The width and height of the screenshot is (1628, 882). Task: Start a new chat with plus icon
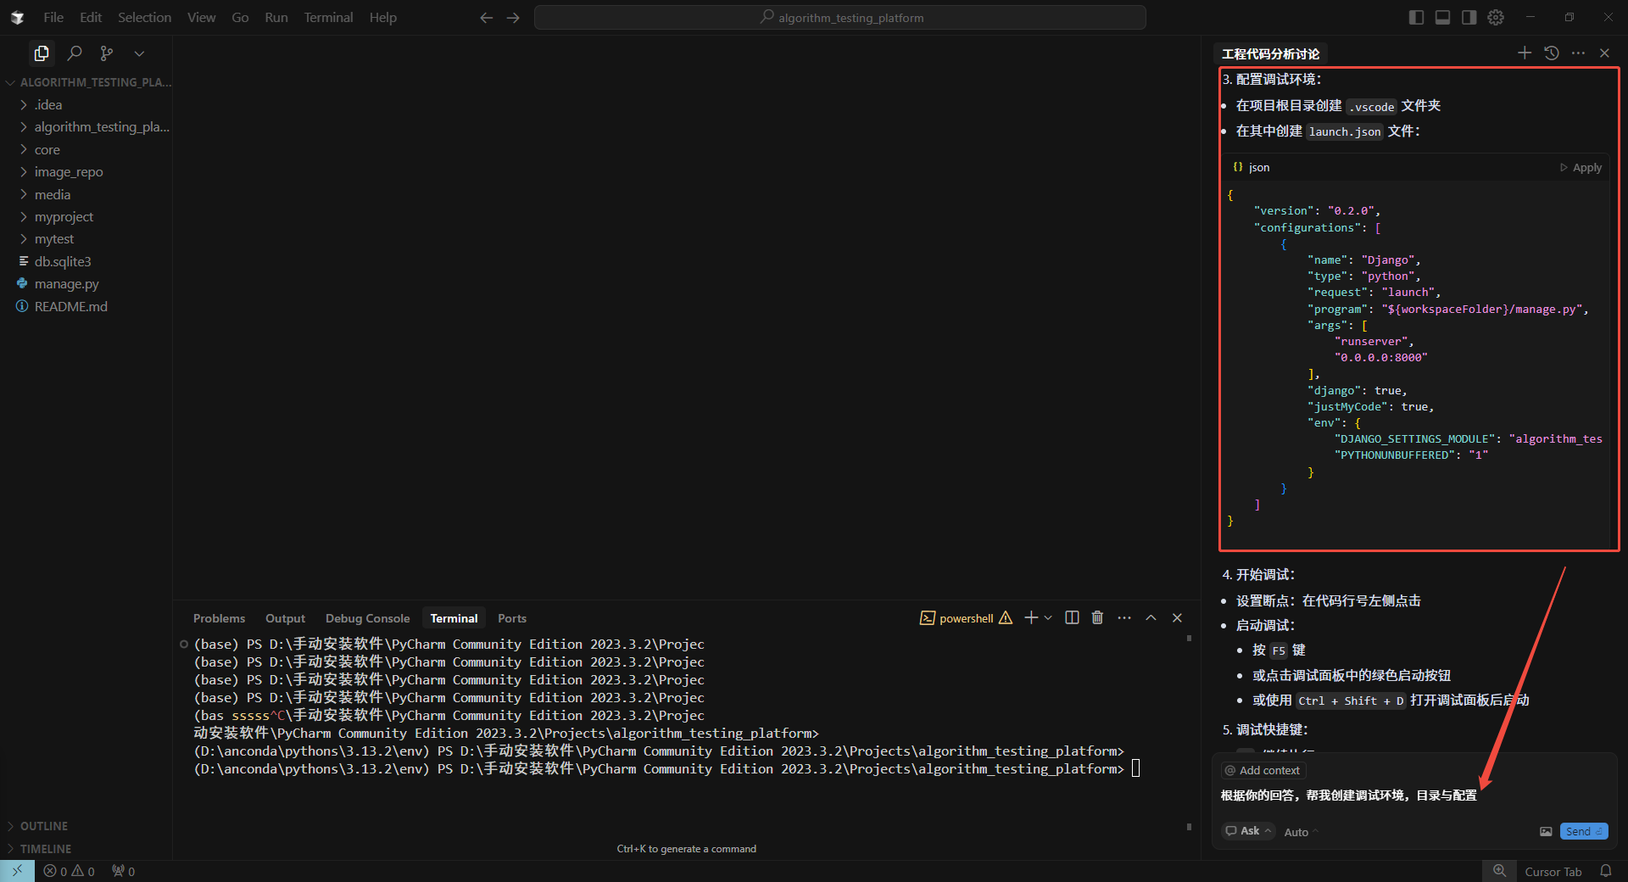1525,53
